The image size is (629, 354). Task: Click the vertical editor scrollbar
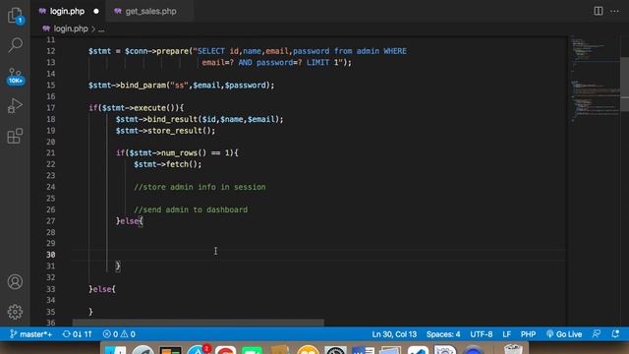[x=625, y=85]
